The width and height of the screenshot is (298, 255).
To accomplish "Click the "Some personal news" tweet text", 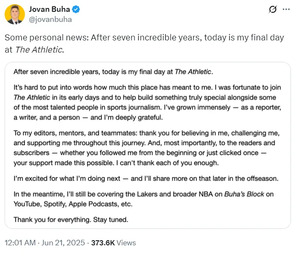I will [x=144, y=43].
